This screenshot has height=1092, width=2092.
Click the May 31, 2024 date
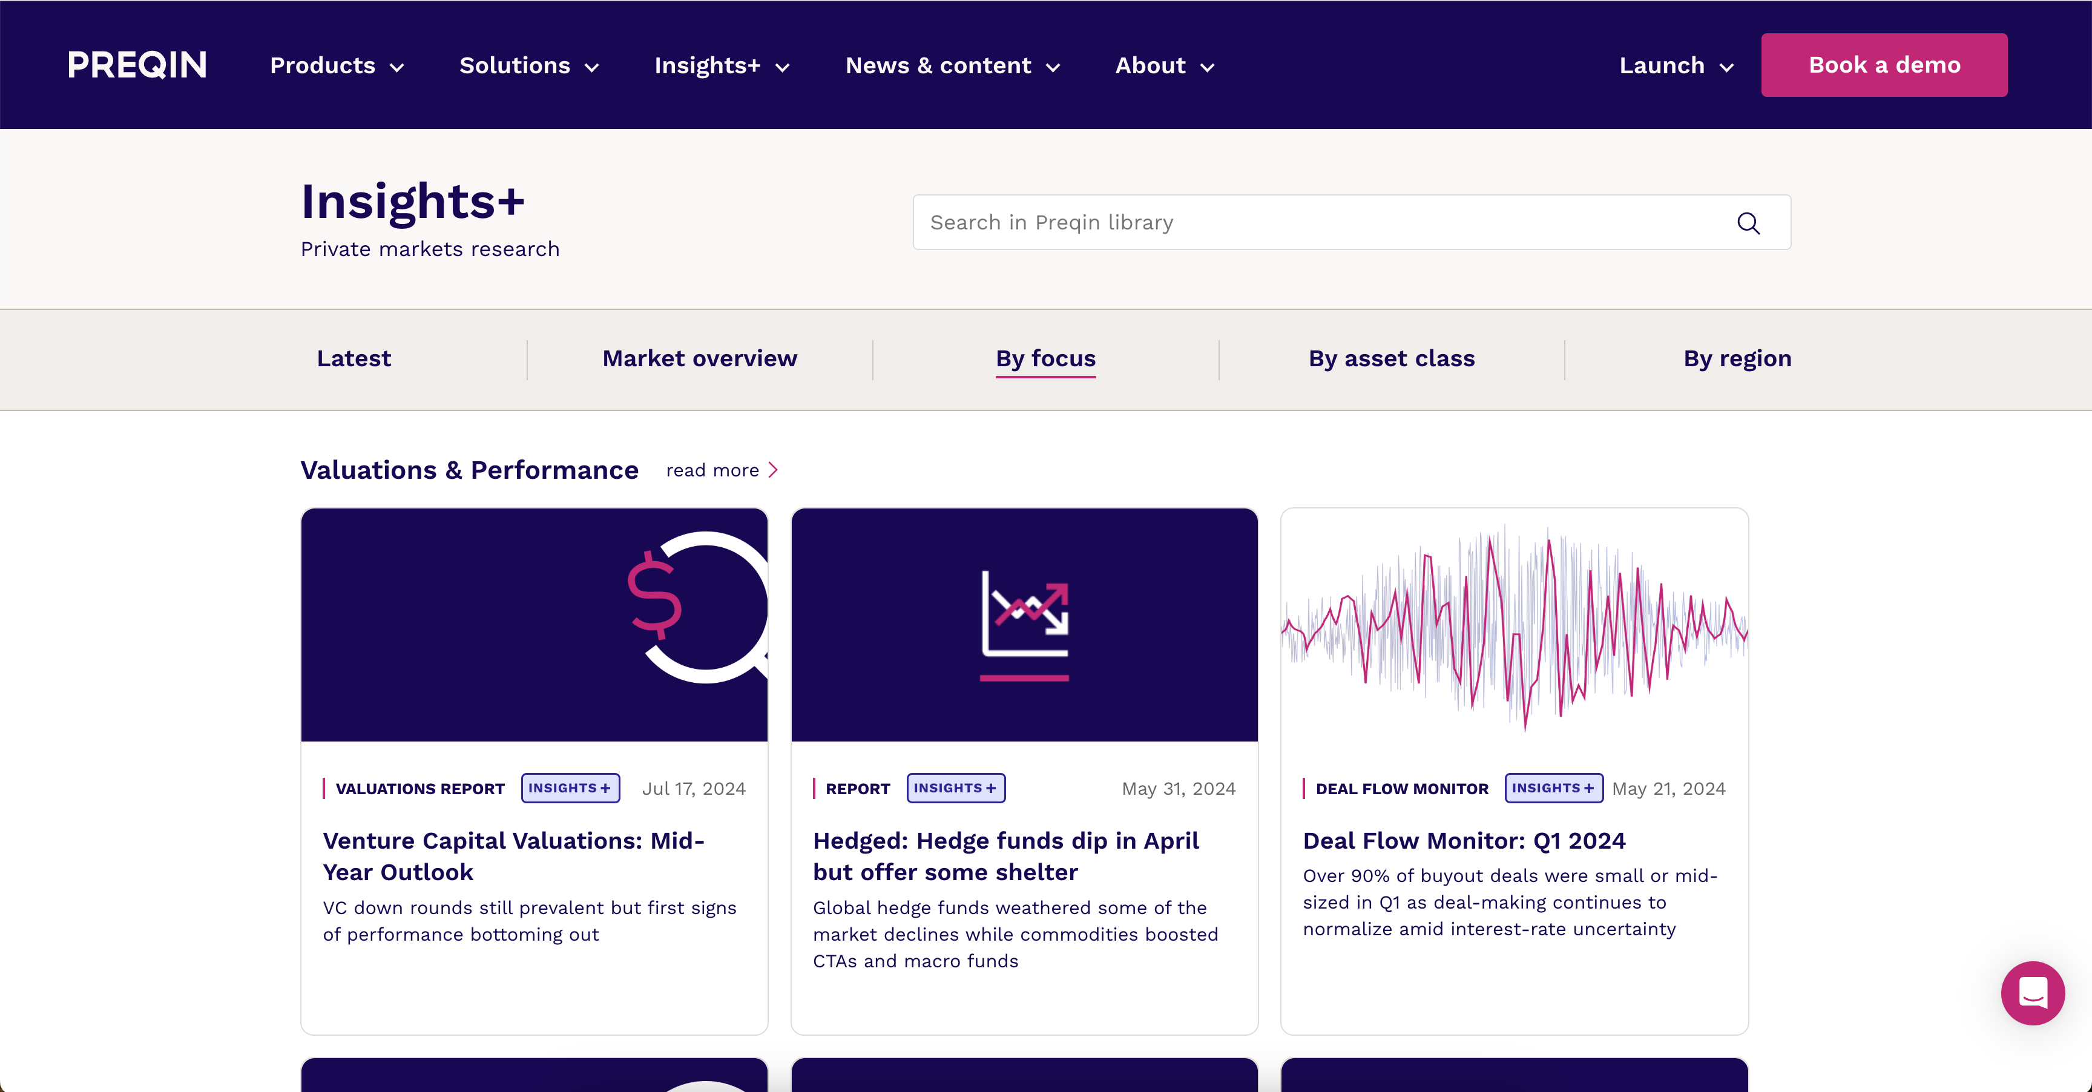point(1179,789)
